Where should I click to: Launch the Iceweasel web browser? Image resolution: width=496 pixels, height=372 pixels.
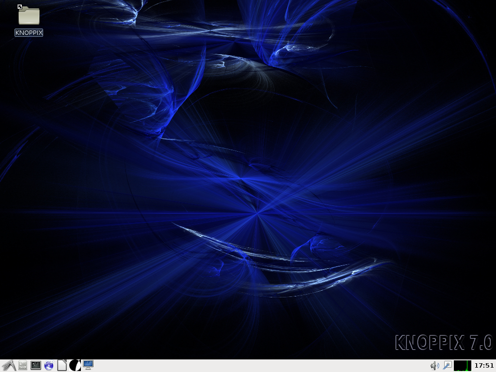click(x=49, y=366)
